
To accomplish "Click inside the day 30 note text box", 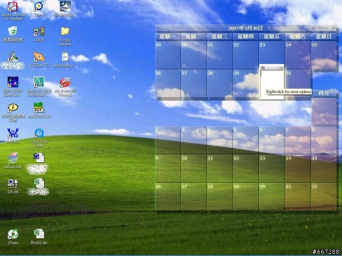I will tap(271, 84).
